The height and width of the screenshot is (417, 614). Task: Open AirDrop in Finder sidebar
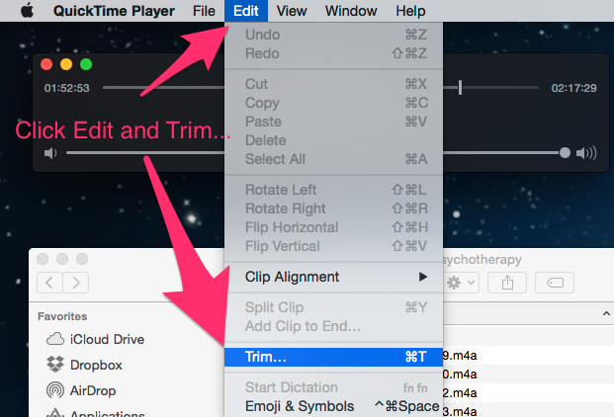tap(81, 390)
